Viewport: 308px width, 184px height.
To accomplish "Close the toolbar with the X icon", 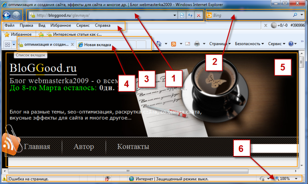I will (265, 25).
